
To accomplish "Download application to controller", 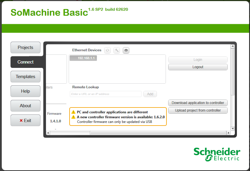I will pyautogui.click(x=198, y=103).
